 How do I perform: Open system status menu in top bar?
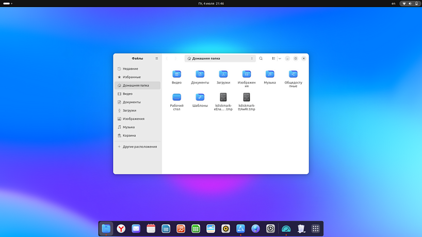(411, 4)
